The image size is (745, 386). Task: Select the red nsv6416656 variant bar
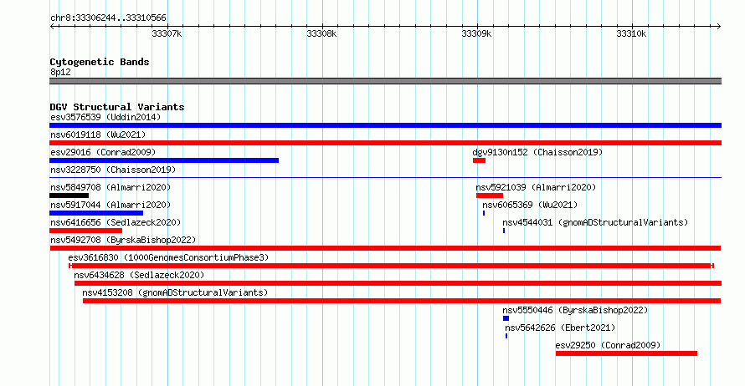point(85,231)
